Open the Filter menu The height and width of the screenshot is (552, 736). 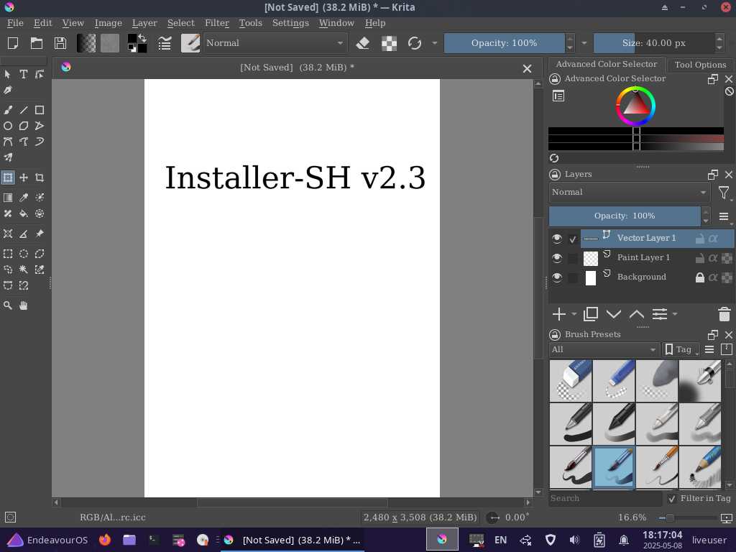coord(216,23)
